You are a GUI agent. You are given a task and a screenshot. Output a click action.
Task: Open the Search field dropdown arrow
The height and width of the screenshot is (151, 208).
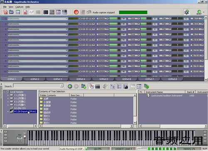(x=62, y=86)
